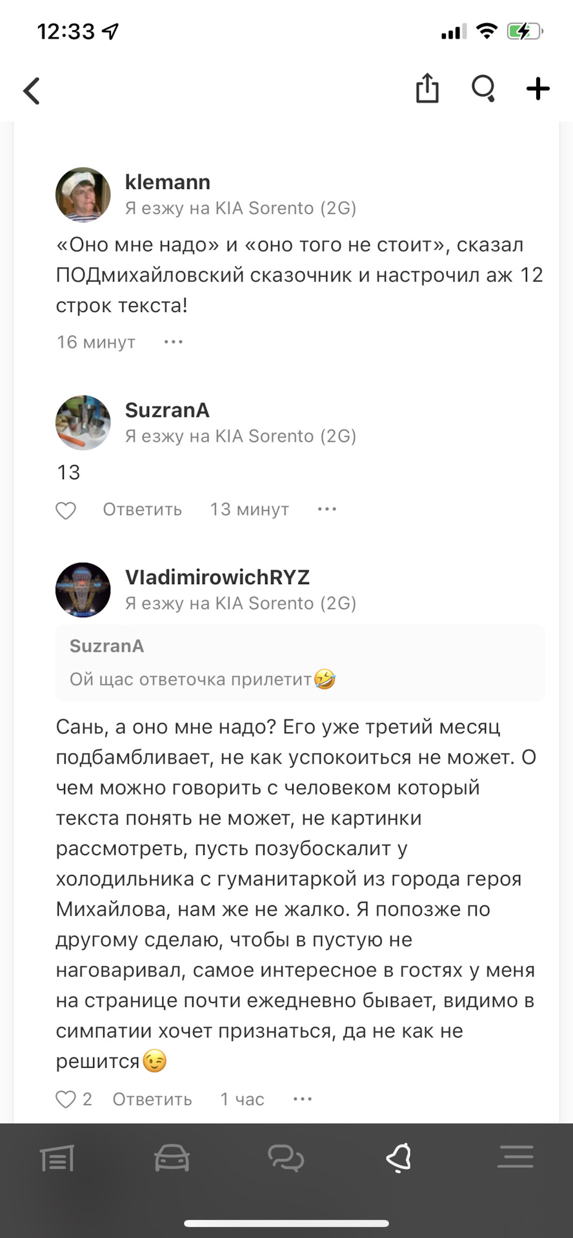
Task: Tap the search magnifier icon
Action: (483, 88)
